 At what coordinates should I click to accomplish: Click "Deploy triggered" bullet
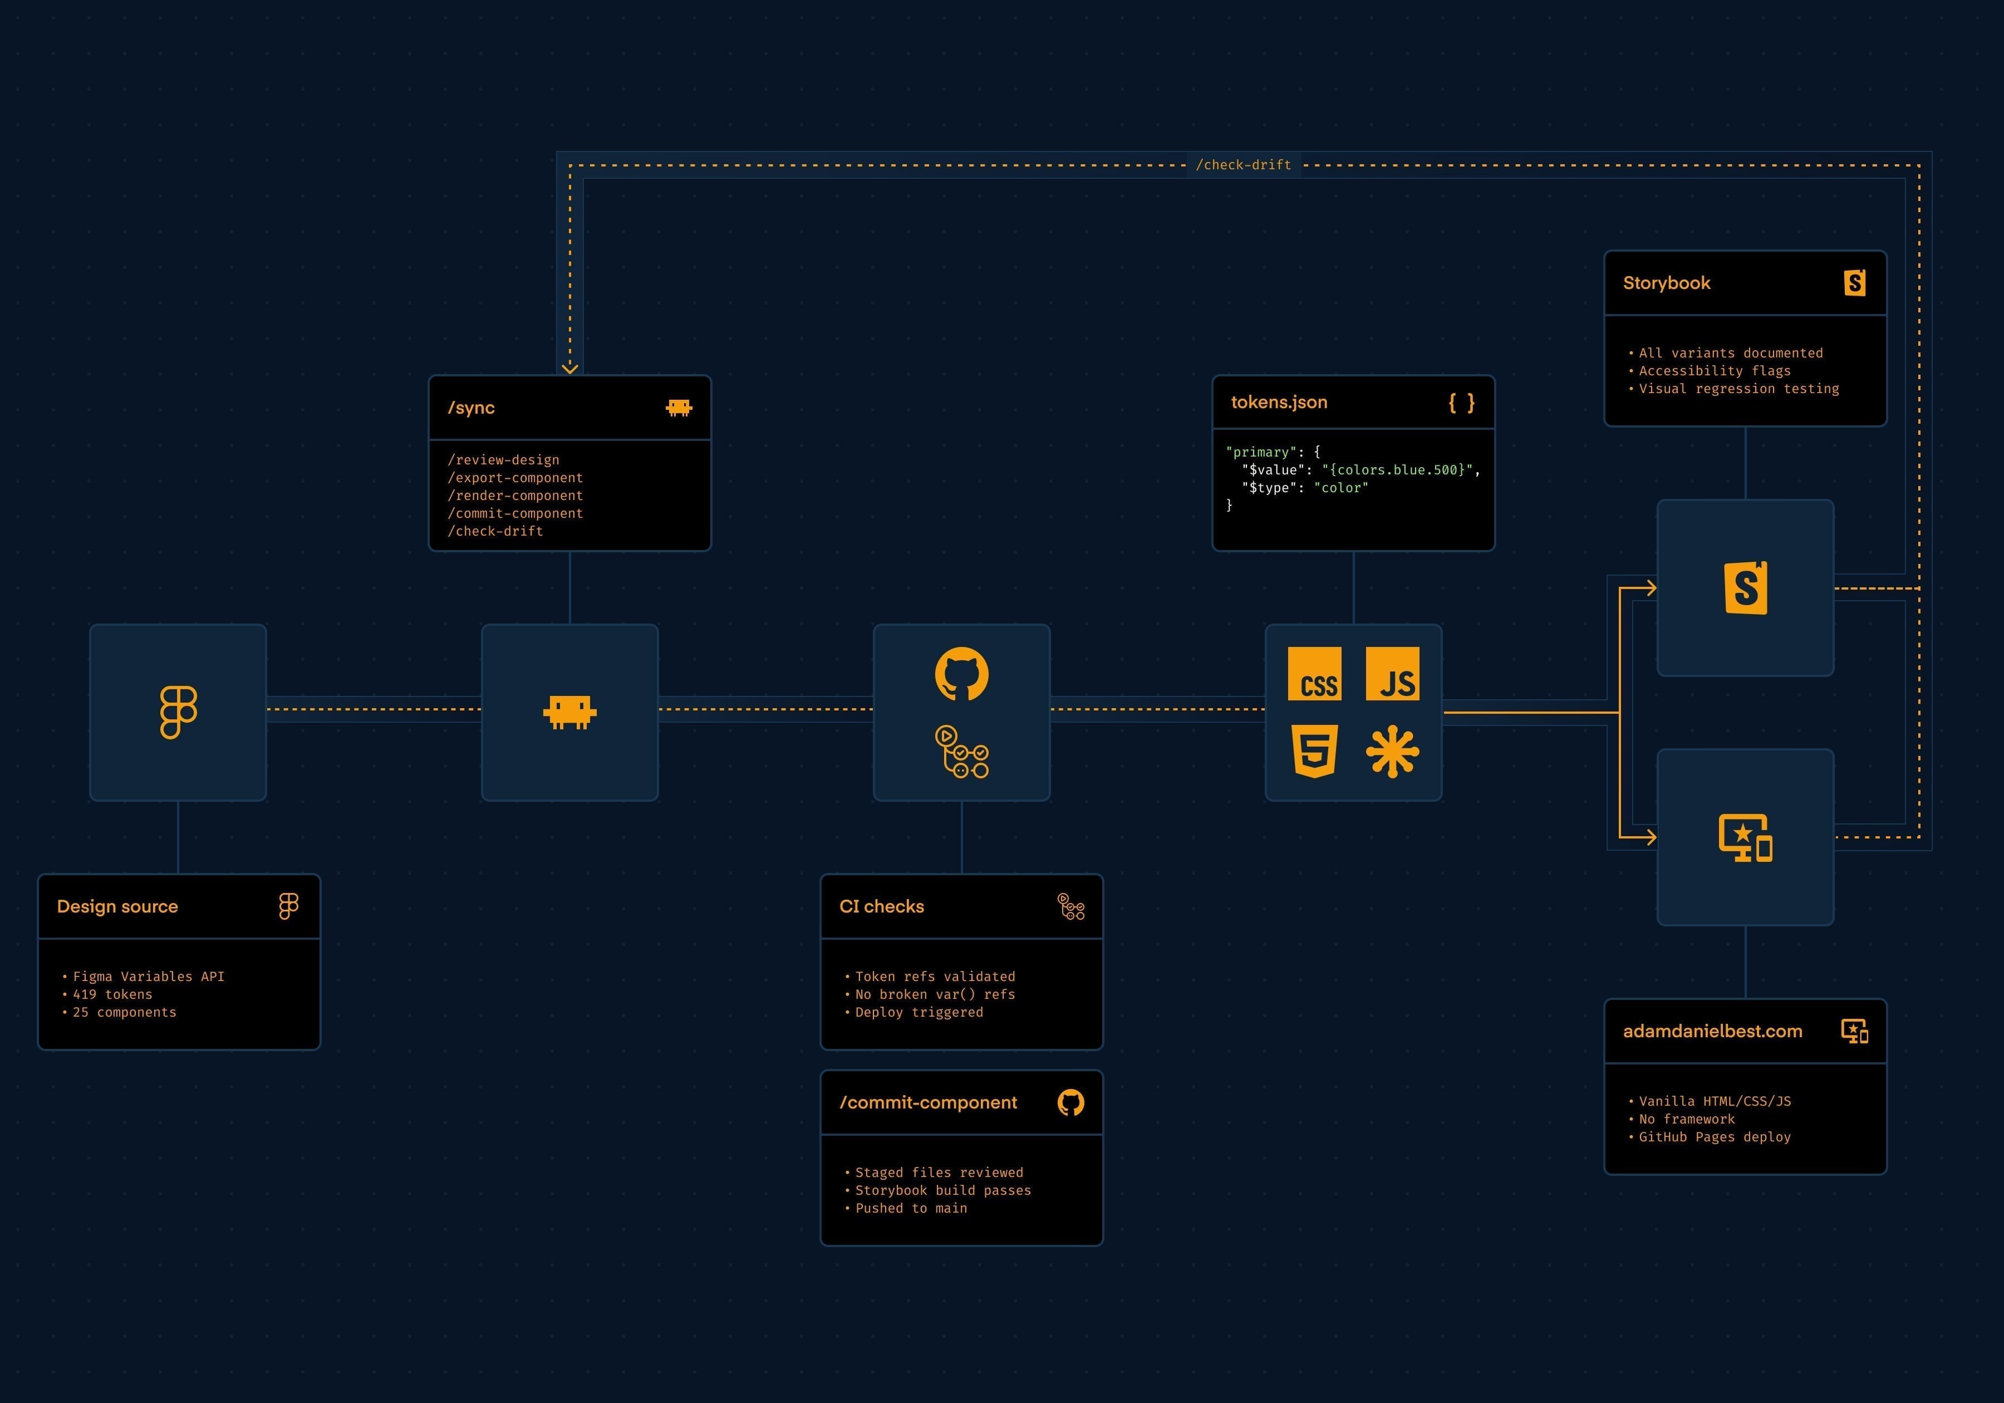pyautogui.click(x=913, y=1012)
